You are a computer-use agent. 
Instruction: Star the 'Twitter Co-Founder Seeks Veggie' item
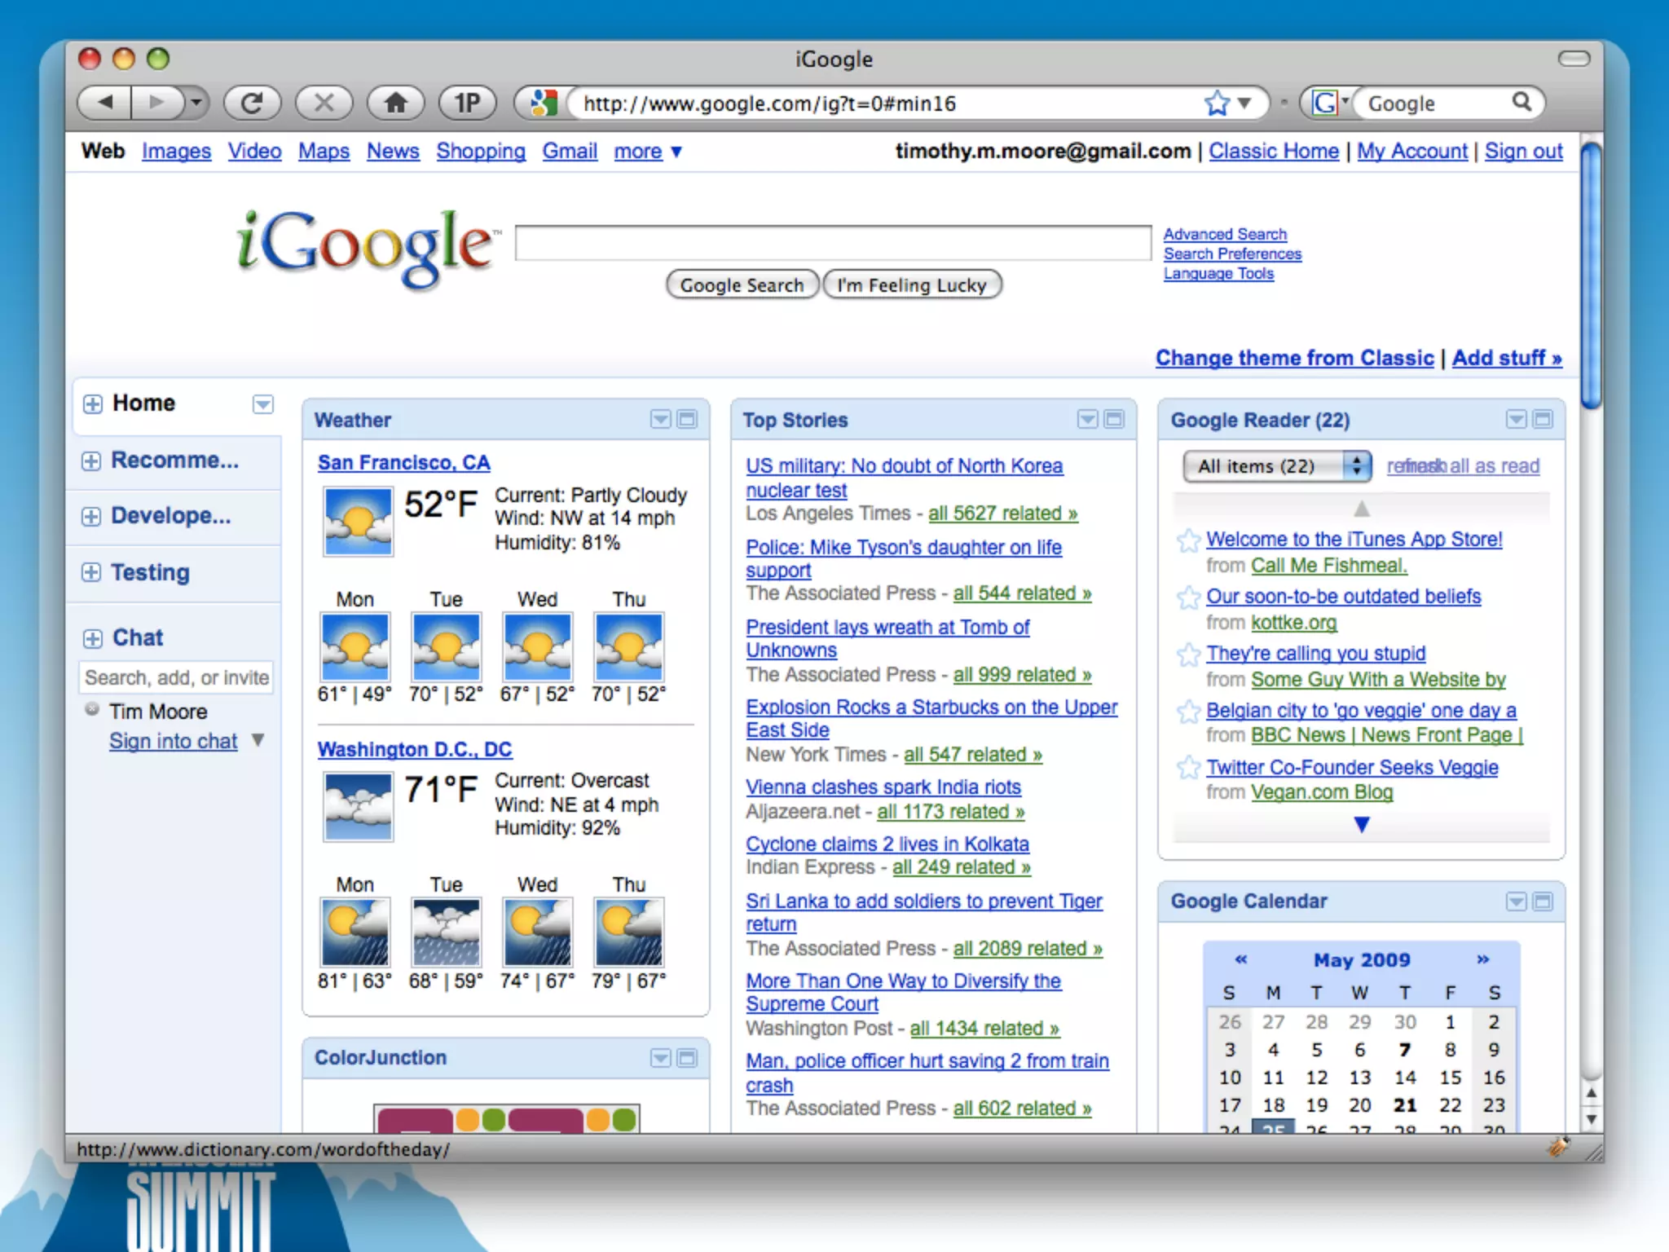click(x=1189, y=768)
